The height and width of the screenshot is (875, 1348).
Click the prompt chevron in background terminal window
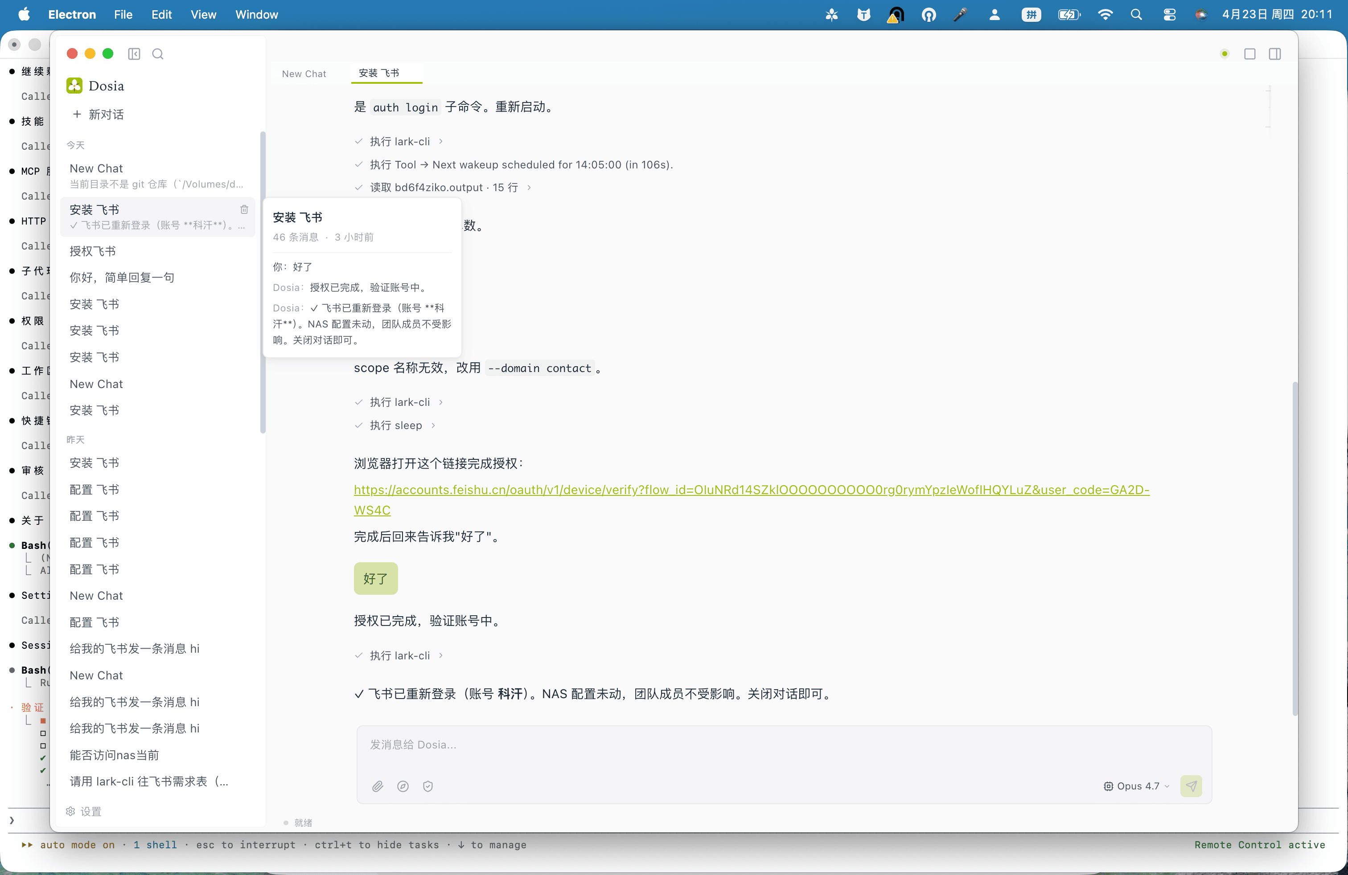[x=11, y=820]
